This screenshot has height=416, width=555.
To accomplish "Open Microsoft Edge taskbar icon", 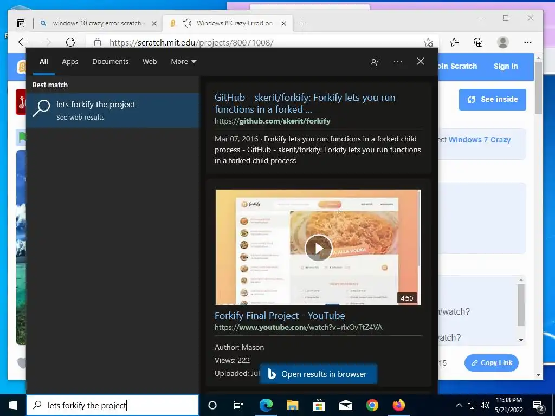I will (266, 405).
